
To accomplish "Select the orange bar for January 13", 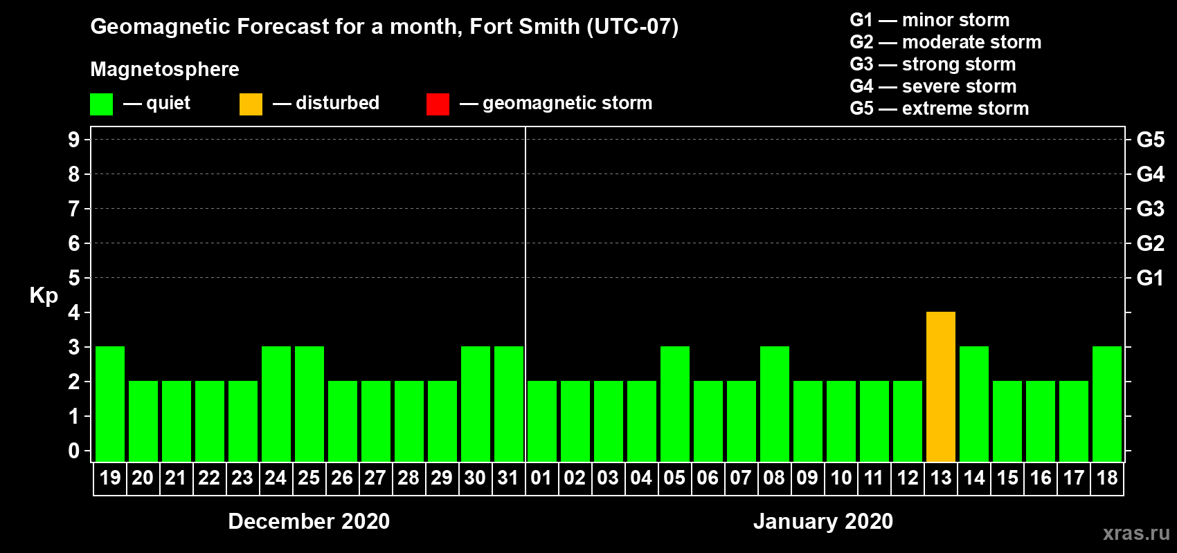I will coord(941,386).
